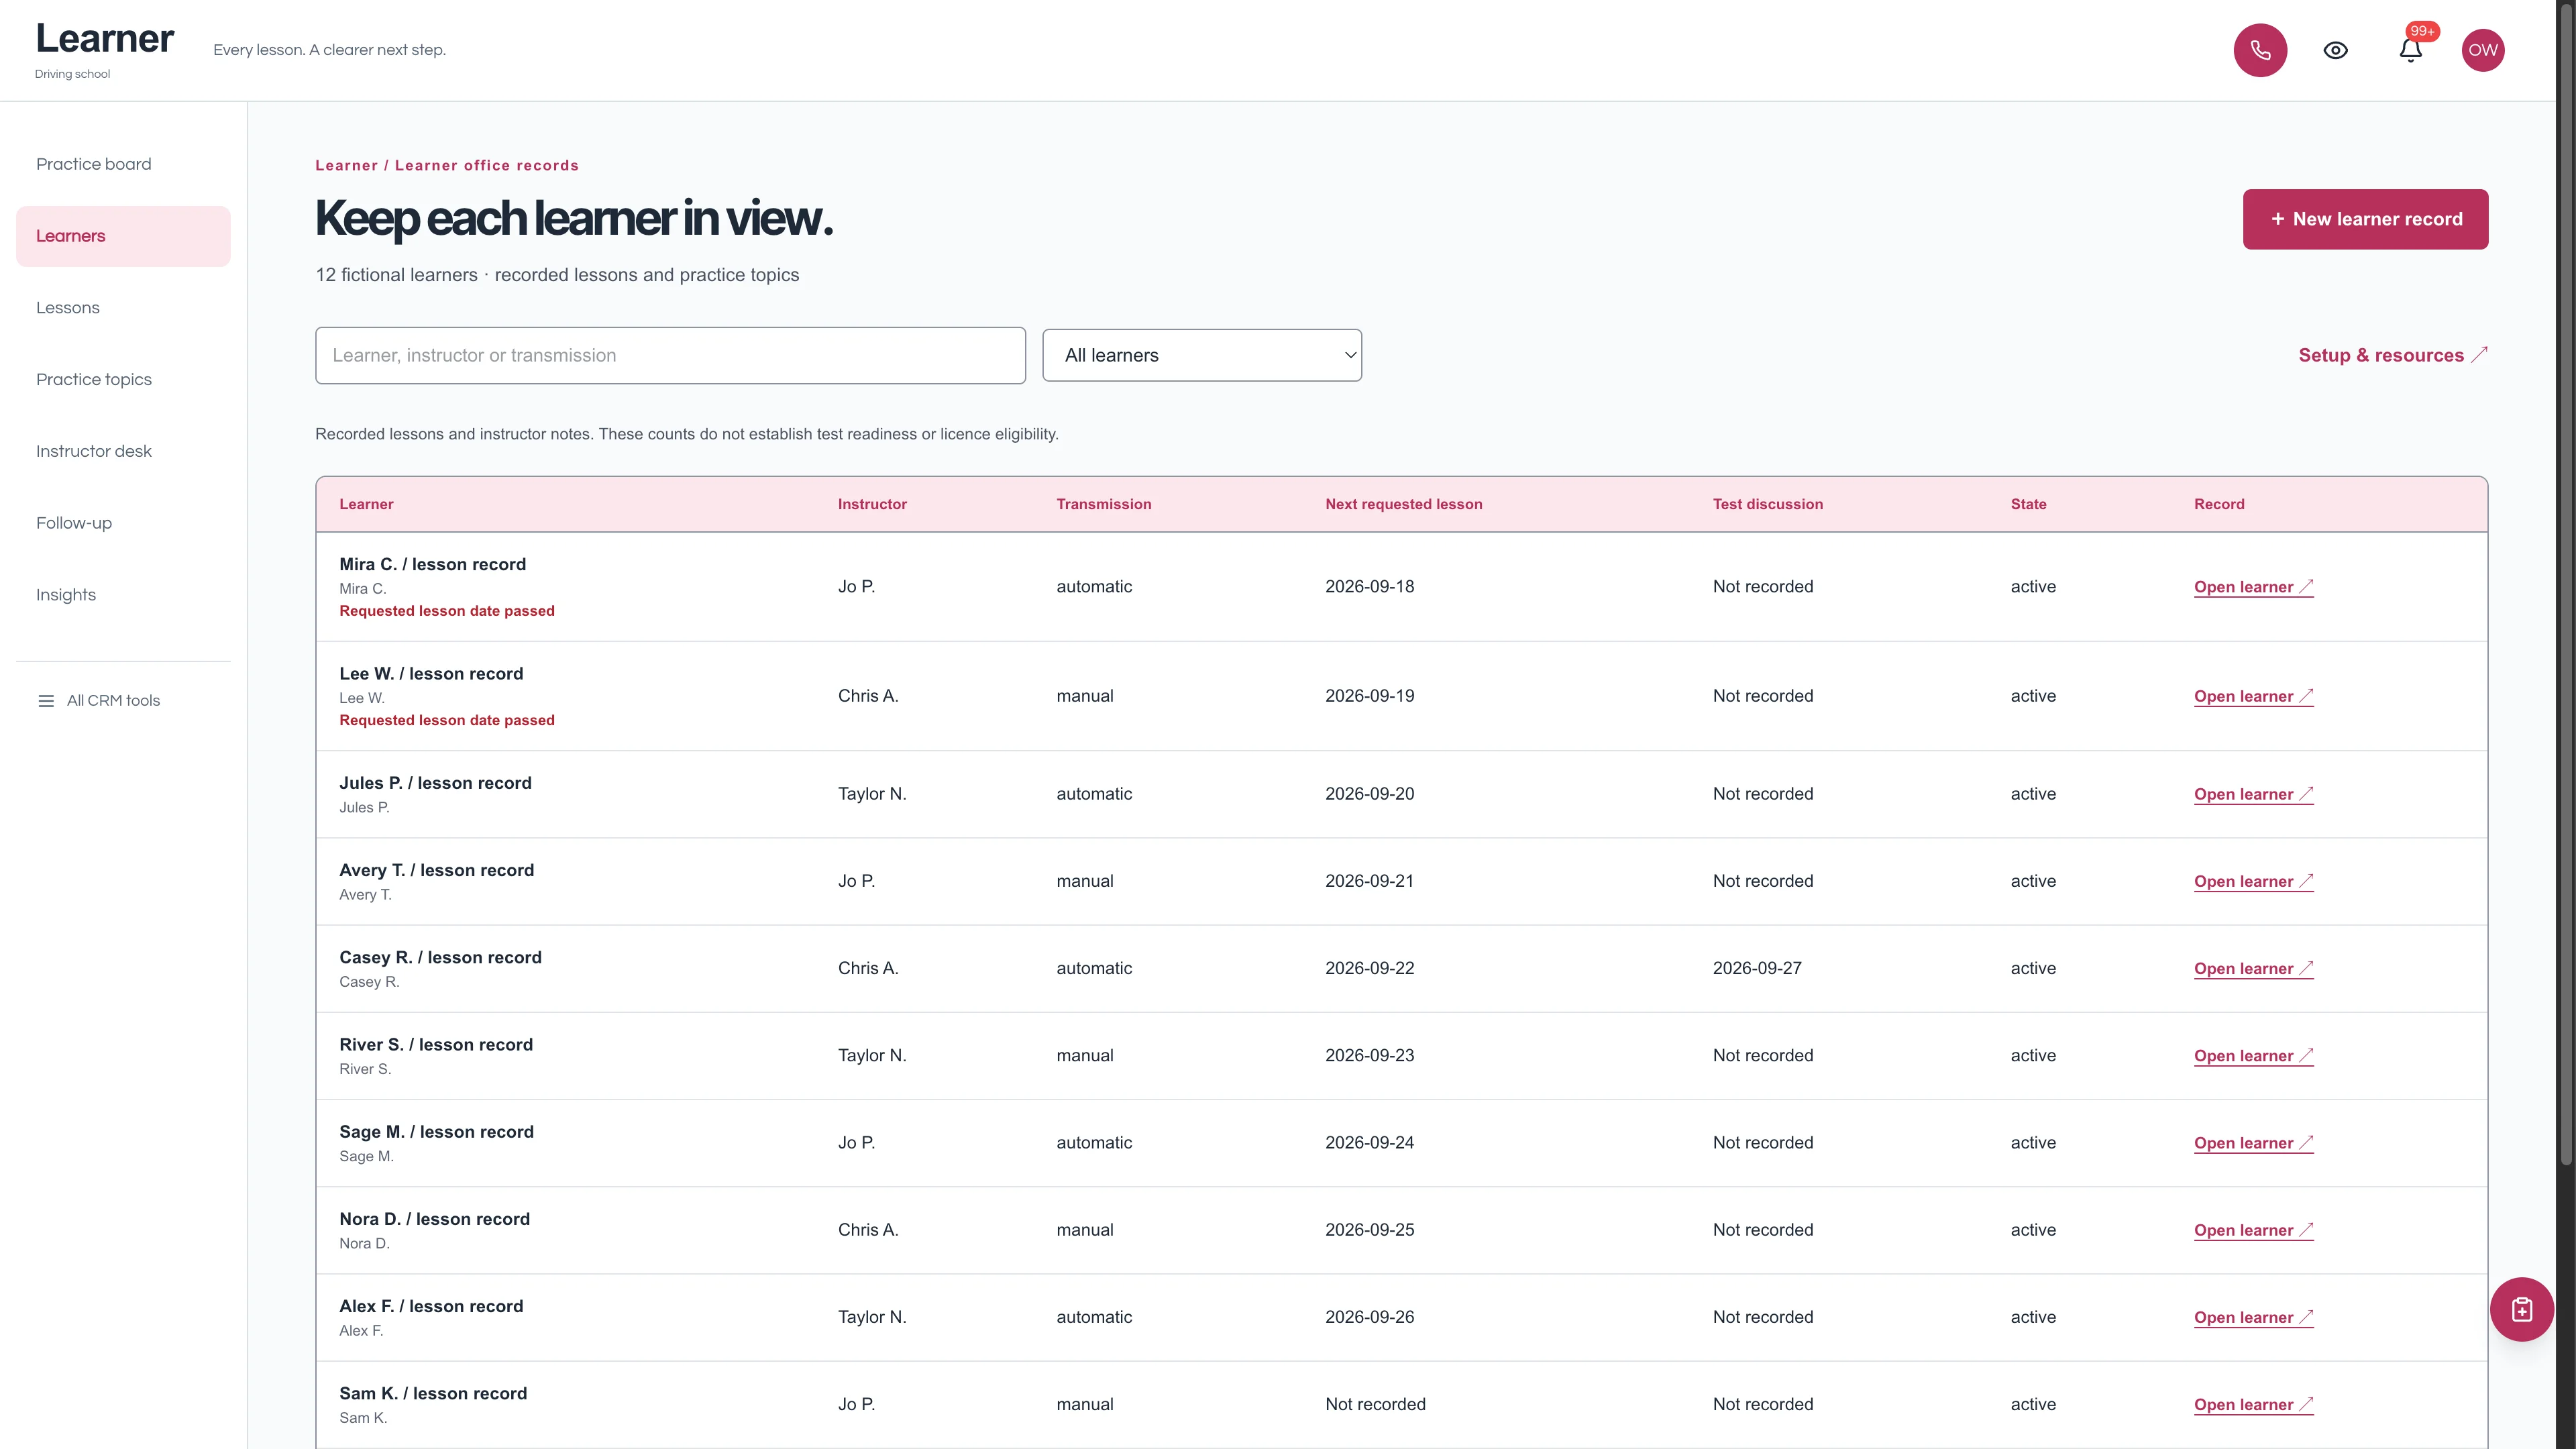
Task: Click the Learner office records breadcrumb
Action: point(486,166)
